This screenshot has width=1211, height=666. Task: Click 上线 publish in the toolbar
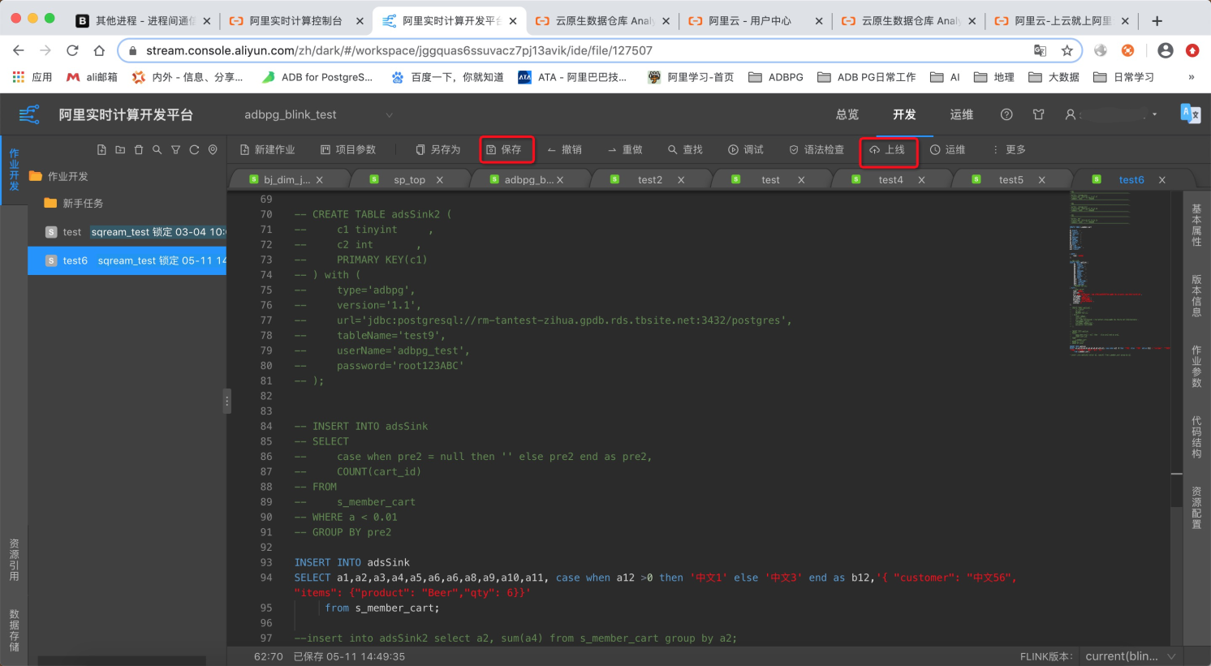[x=887, y=150]
